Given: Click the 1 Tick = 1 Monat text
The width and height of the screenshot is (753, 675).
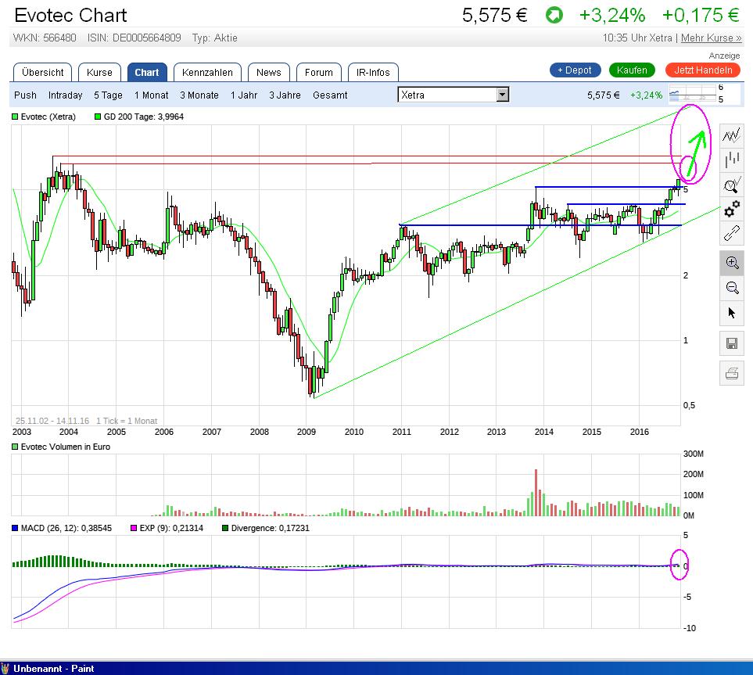Looking at the screenshot, I should click(x=127, y=421).
